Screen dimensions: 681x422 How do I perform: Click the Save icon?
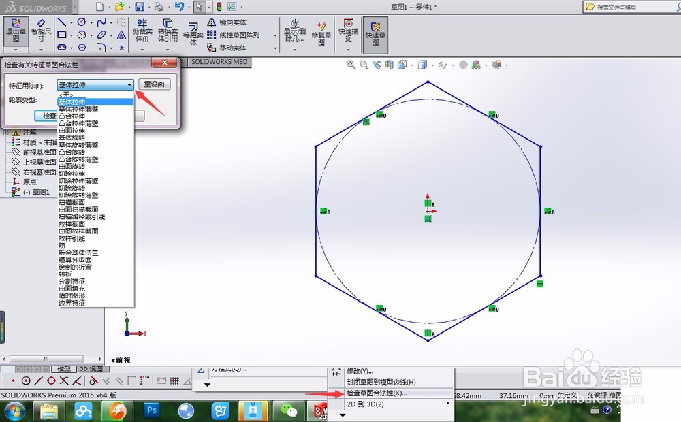tap(140, 7)
